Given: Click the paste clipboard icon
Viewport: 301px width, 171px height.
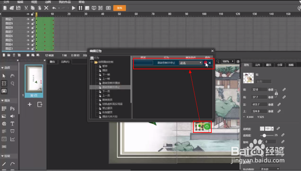Looking at the screenshot, I should 39,8.
